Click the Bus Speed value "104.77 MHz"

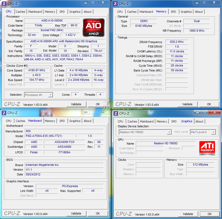click(x=37, y=80)
